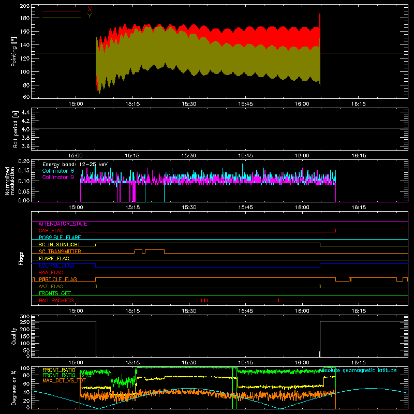Click the SAA_FLAG label

pyautogui.click(x=51, y=272)
